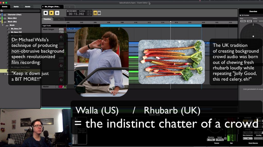Click the search magnifier icon in the Events browser
Screen dimensions: 263x147
tap(2, 11)
